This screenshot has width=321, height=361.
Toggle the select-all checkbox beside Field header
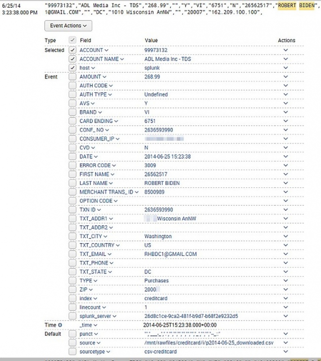72,41
